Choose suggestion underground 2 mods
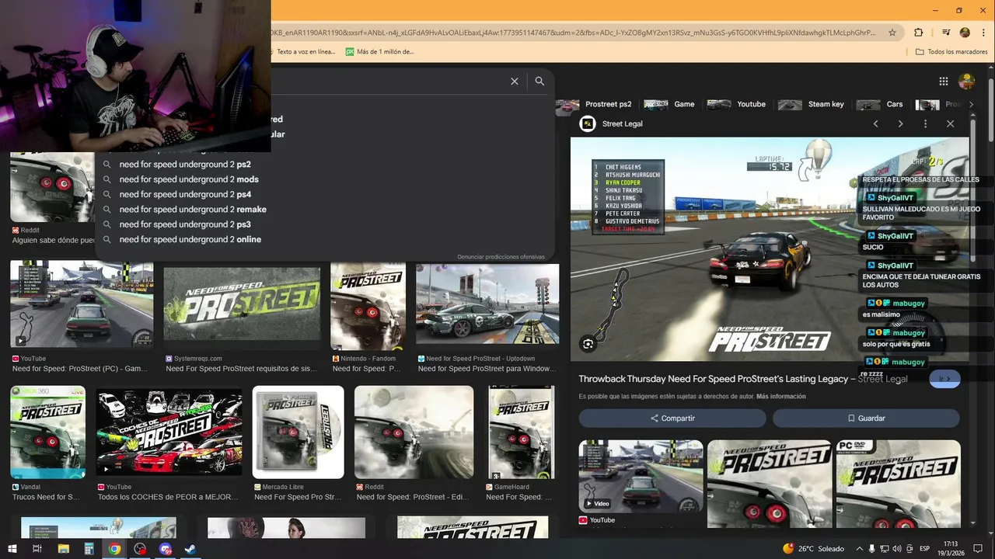The height and width of the screenshot is (559, 995). (x=189, y=179)
